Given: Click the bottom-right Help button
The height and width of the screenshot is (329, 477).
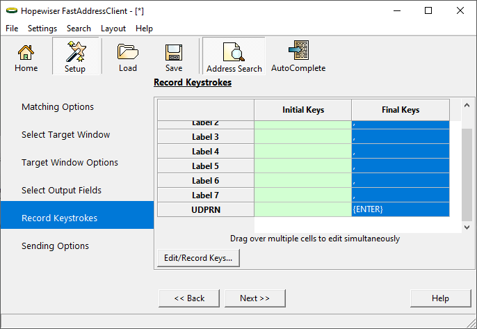Looking at the screenshot, I should pyautogui.click(x=440, y=298).
